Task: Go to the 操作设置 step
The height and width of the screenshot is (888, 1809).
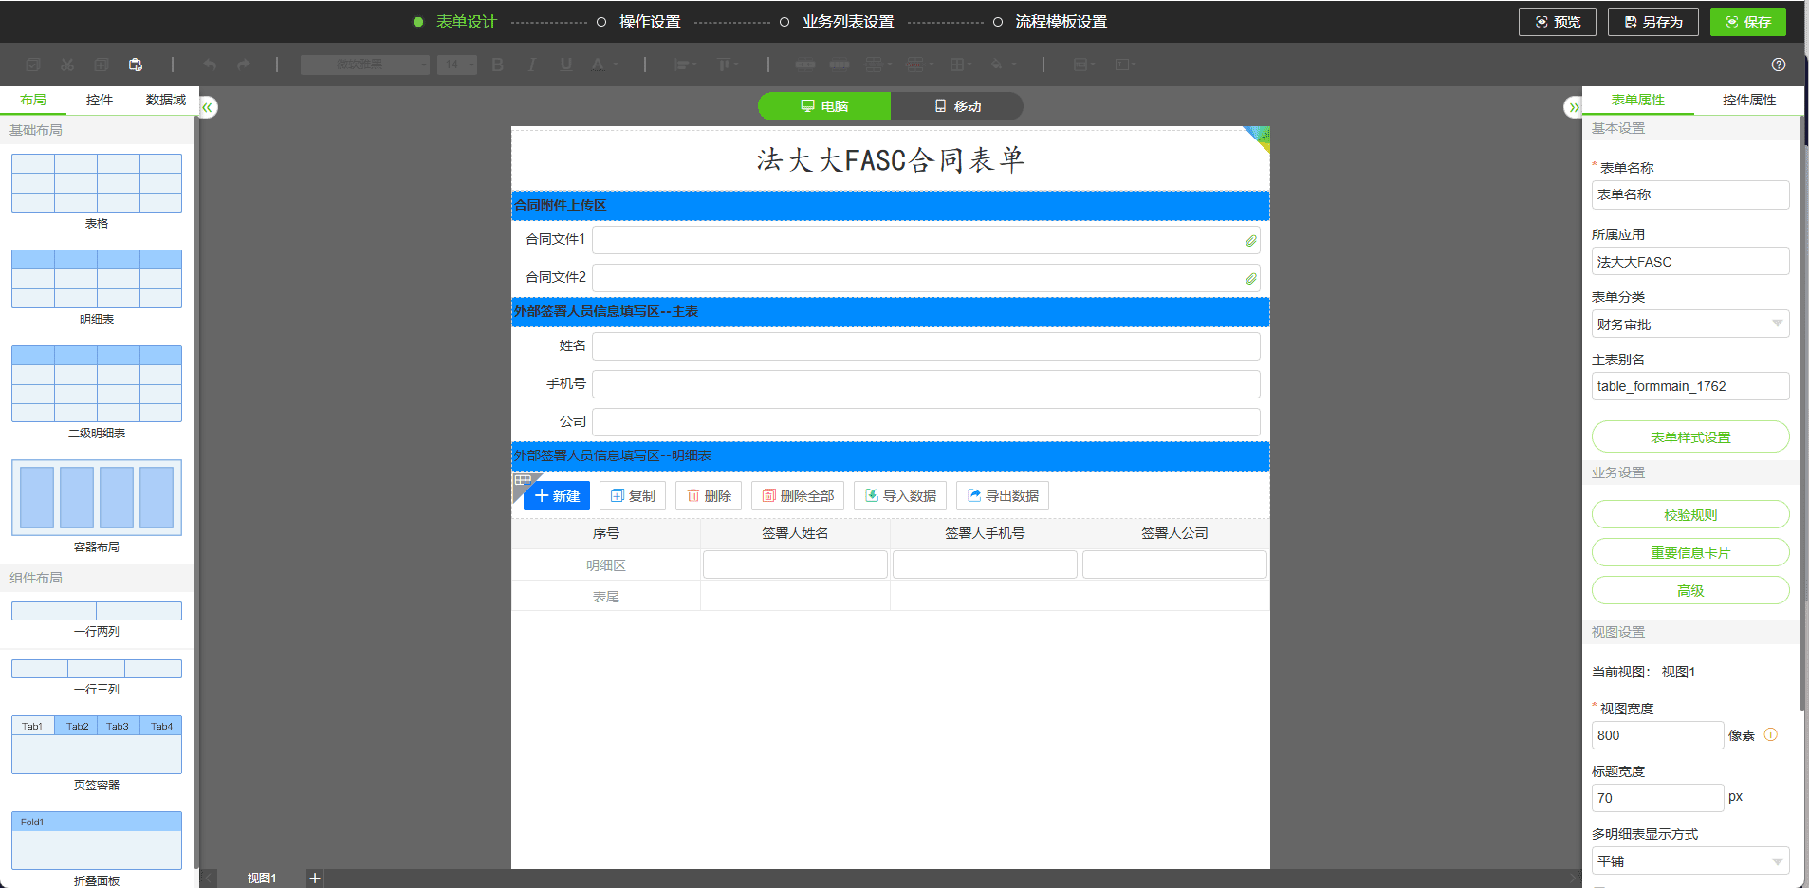Action: (650, 22)
